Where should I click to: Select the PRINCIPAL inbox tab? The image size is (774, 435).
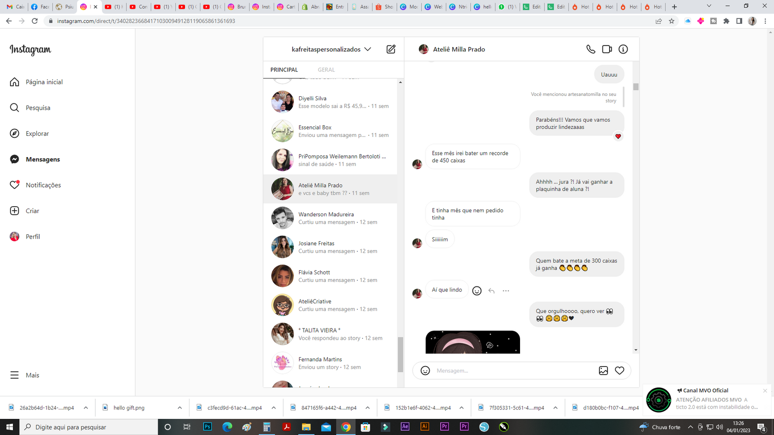pyautogui.click(x=284, y=70)
